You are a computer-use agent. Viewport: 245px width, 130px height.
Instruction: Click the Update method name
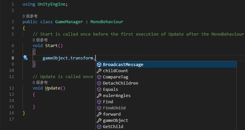[x=53, y=88]
